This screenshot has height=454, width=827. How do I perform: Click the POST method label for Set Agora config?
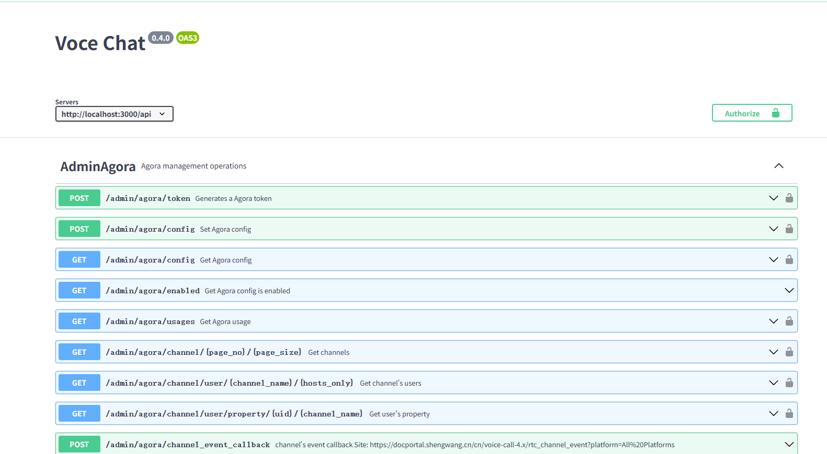79,229
